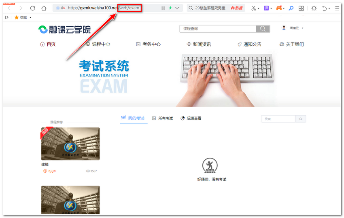The image size is (344, 218).
Task: Switch to the 所有考试 tab
Action: 162,118
